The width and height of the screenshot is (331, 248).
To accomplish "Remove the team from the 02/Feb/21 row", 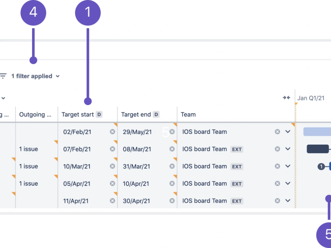I will 277,132.
